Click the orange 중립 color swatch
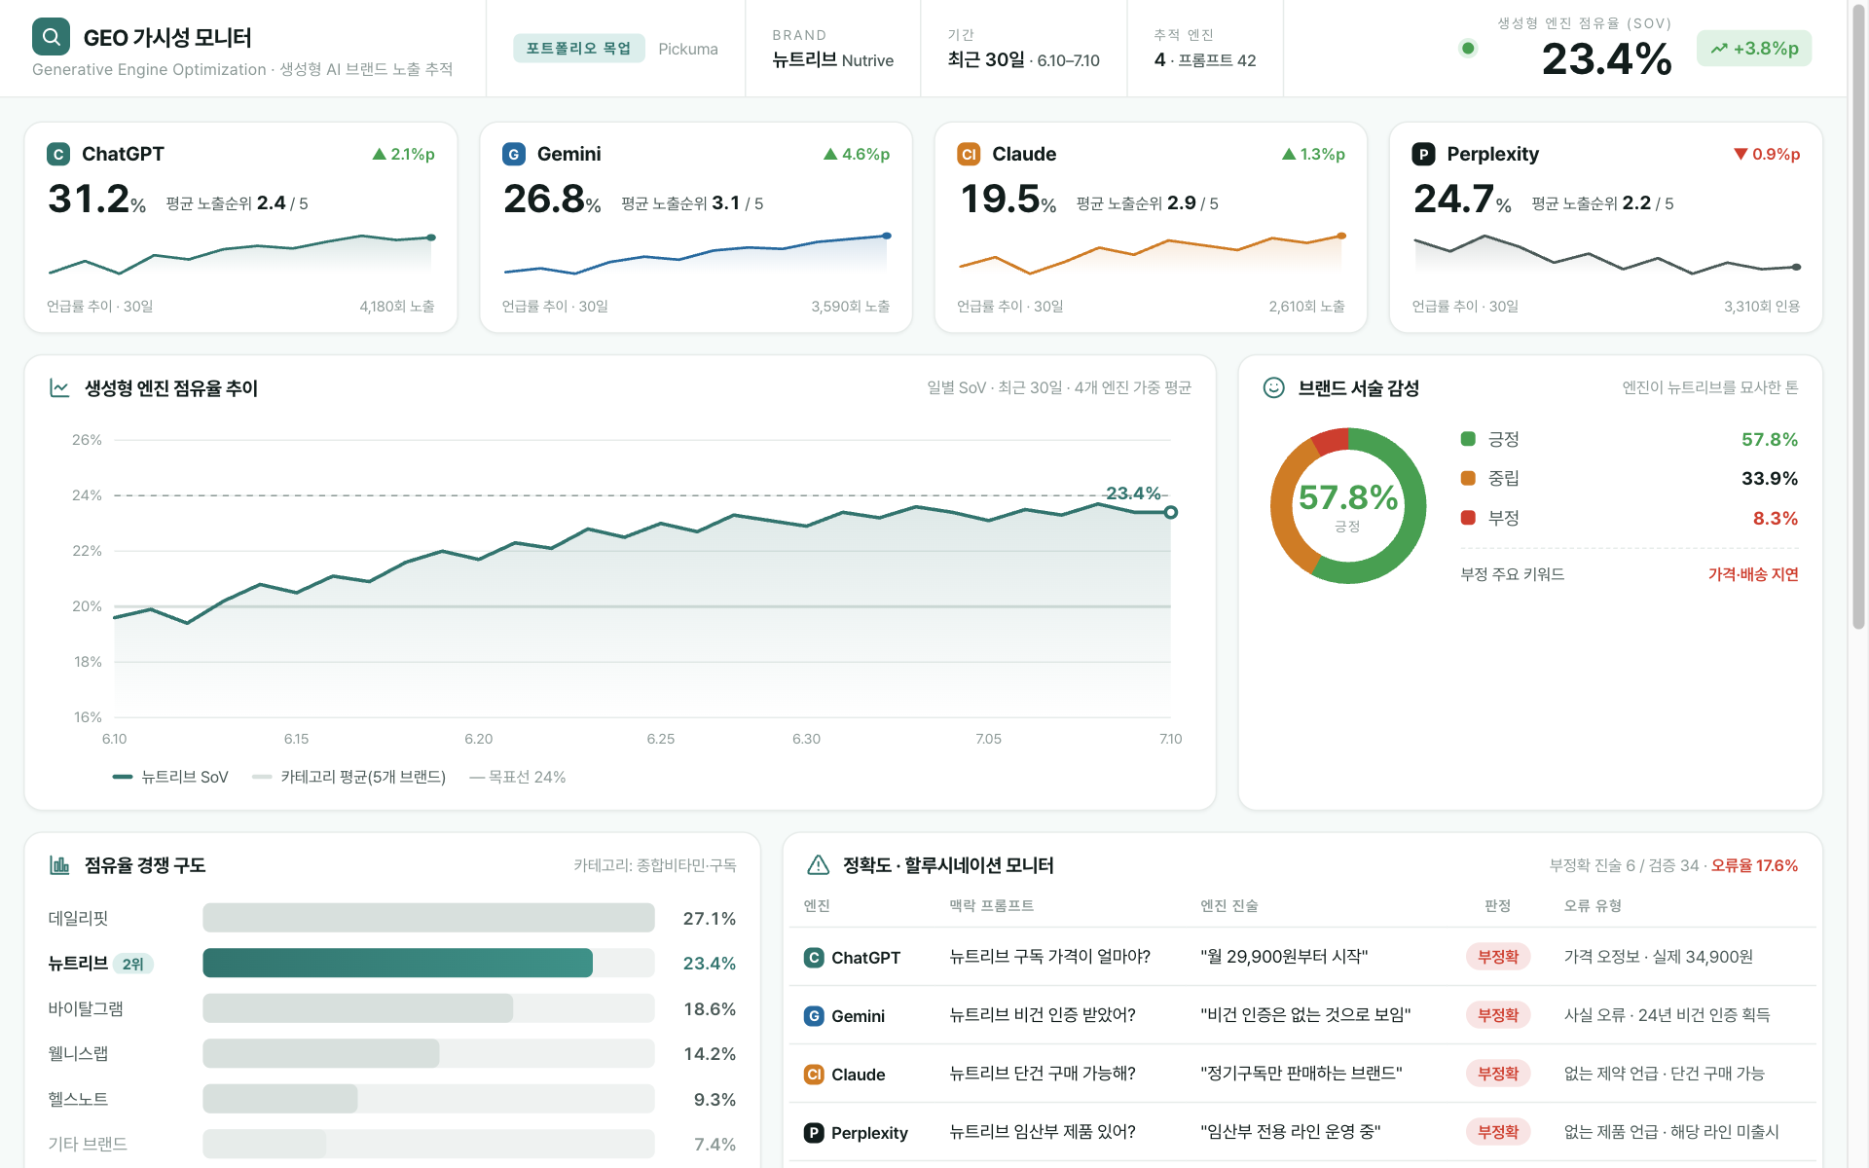The width and height of the screenshot is (1869, 1168). [x=1468, y=478]
